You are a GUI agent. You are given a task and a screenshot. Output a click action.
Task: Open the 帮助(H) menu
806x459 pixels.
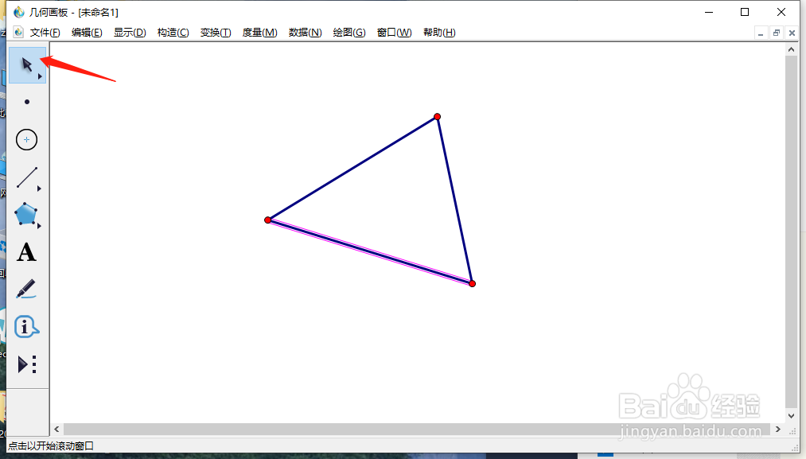[439, 33]
